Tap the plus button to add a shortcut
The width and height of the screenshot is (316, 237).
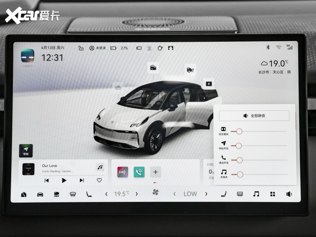coord(155,172)
